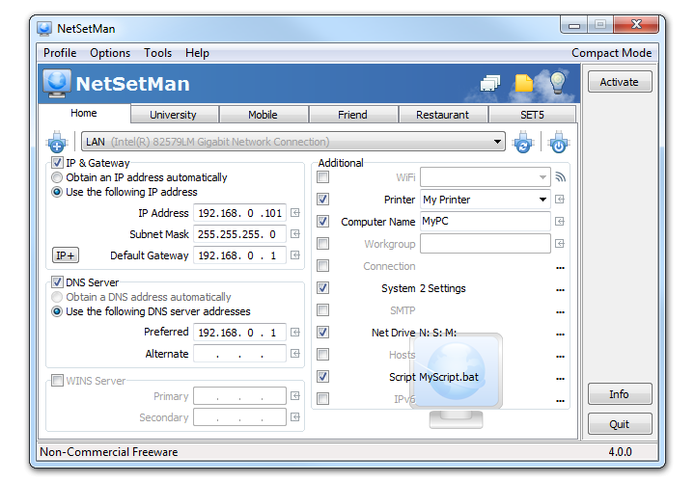
Task: Click the adapter power plug icon
Action: (x=559, y=142)
